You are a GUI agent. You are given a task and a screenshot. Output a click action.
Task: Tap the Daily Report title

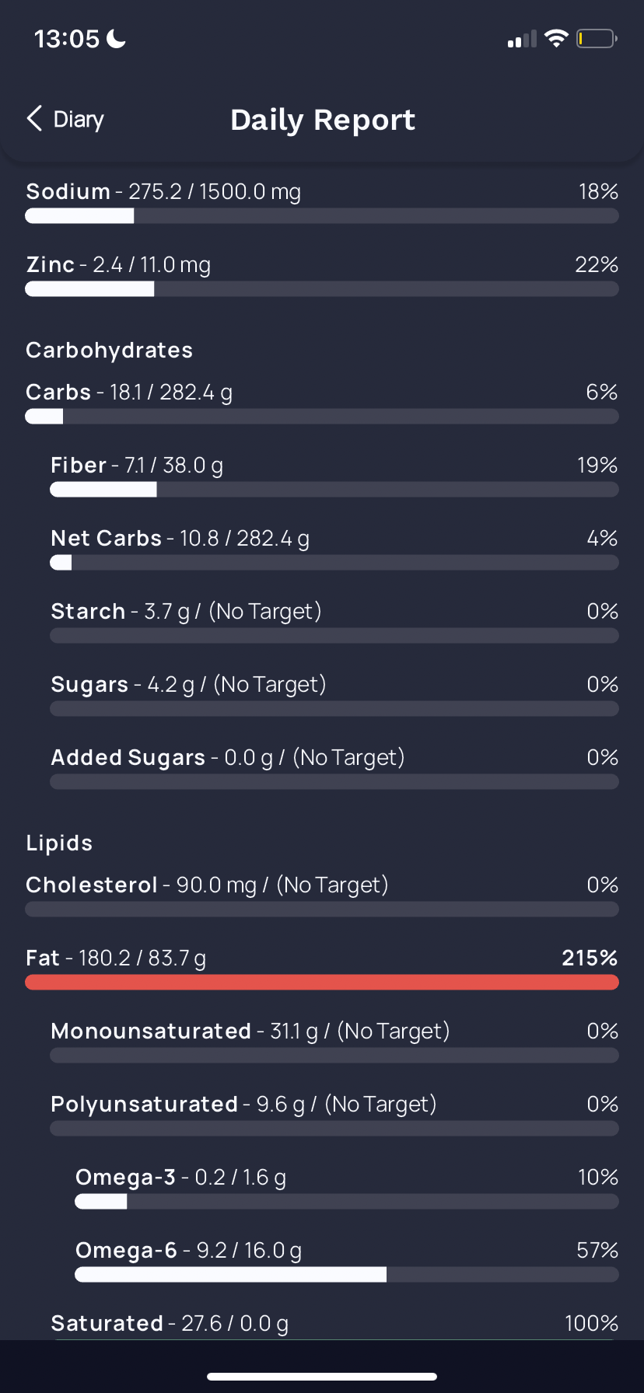pyautogui.click(x=323, y=120)
